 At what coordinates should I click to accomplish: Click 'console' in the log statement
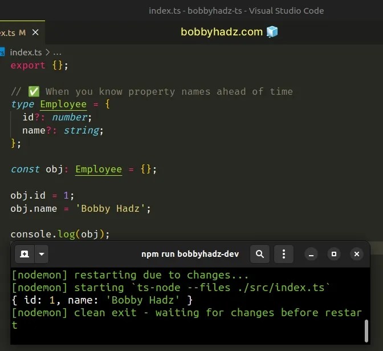pyautogui.click(x=31, y=234)
